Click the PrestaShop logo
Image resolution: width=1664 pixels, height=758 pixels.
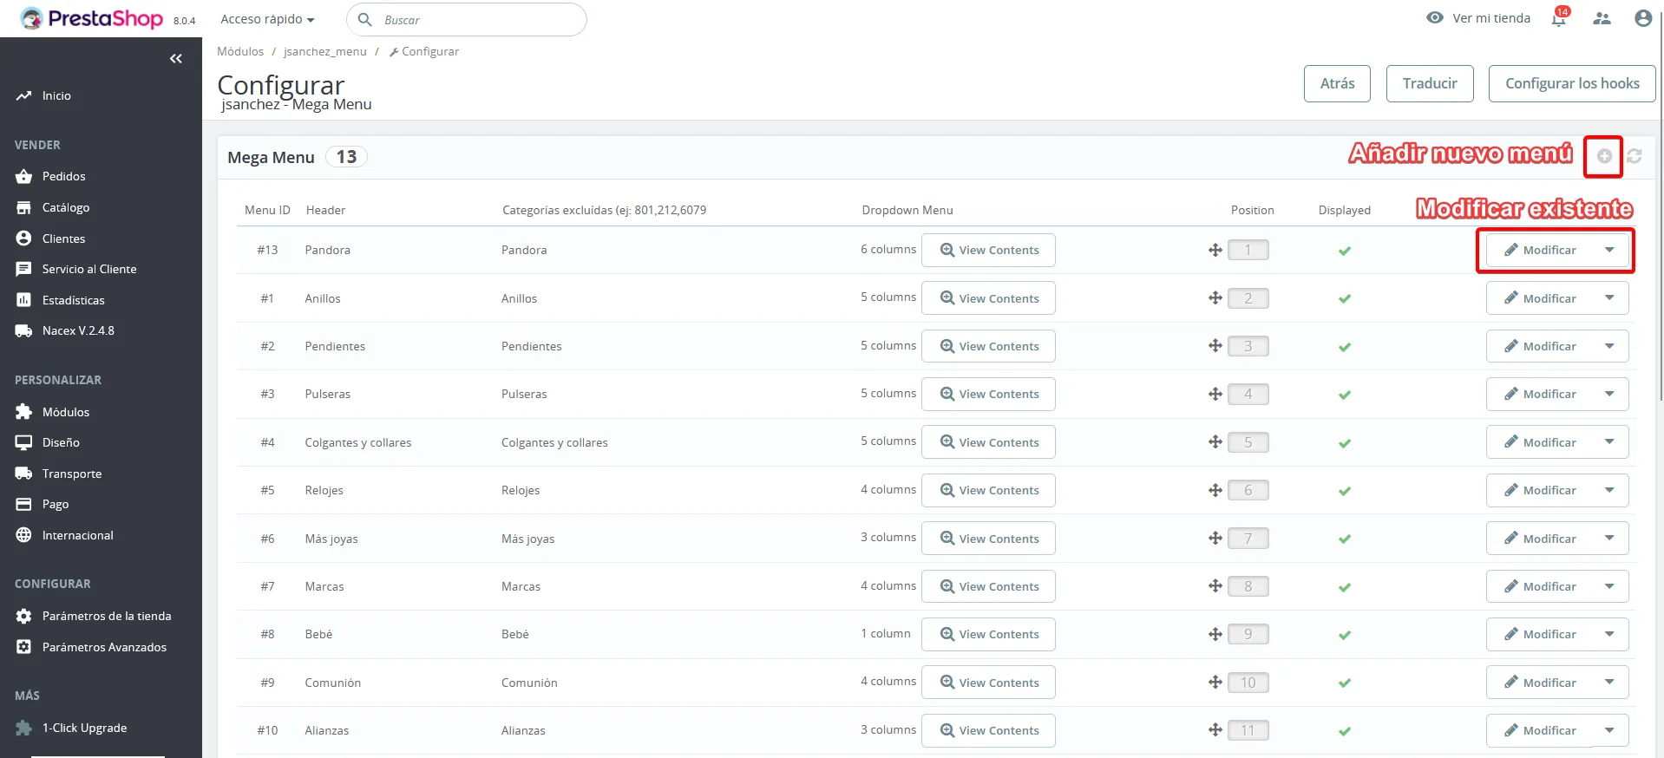point(92,18)
